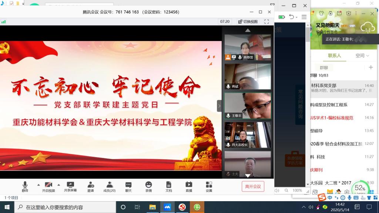
Task: Expand audio options arrow beside 静音
Action: coord(38,185)
